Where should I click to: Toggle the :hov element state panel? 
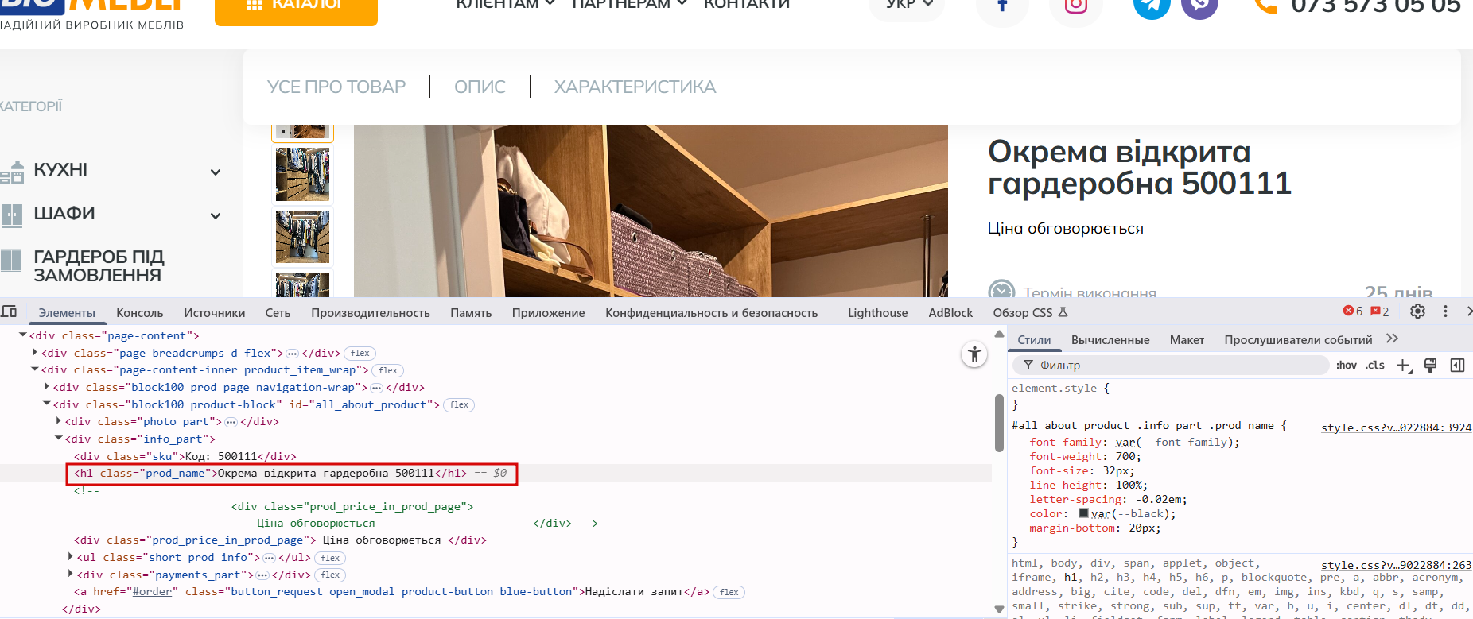click(x=1346, y=366)
